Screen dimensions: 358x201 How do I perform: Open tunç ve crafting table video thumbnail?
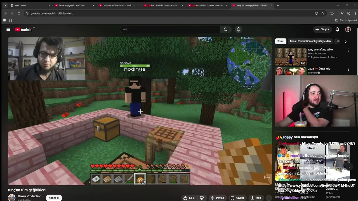click(x=291, y=56)
